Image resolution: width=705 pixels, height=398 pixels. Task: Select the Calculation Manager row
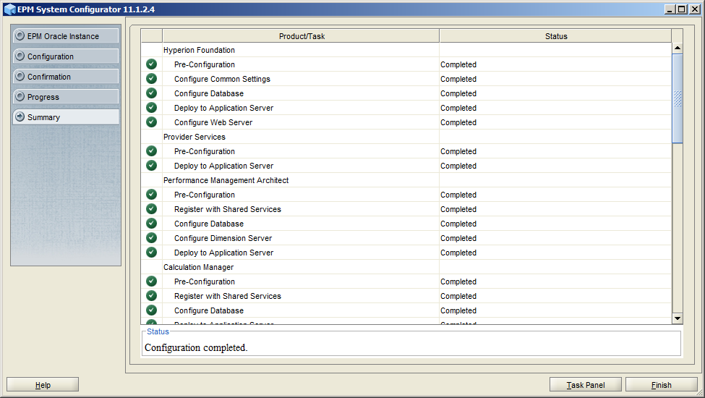click(406, 267)
